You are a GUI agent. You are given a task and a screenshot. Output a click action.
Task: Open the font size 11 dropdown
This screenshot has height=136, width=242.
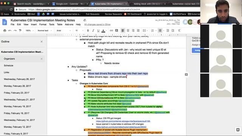(79, 31)
